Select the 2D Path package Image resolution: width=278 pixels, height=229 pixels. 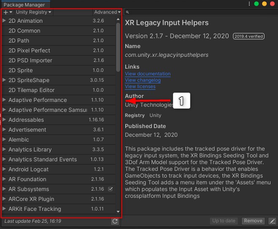tap(59, 41)
